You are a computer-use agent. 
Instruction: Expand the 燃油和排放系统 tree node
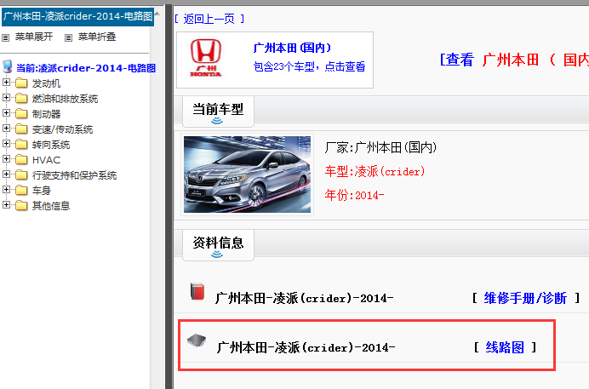click(6, 97)
